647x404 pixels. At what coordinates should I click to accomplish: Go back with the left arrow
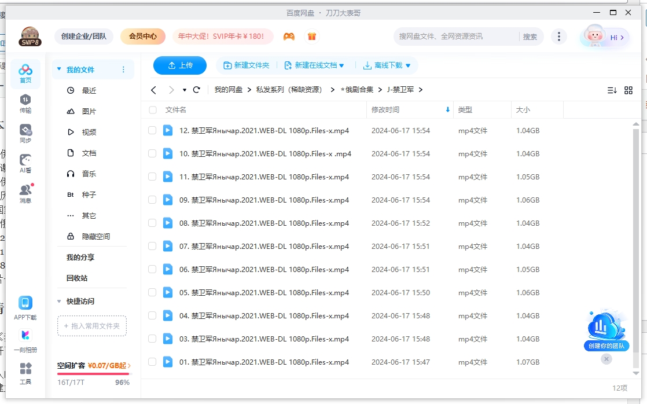pos(153,90)
